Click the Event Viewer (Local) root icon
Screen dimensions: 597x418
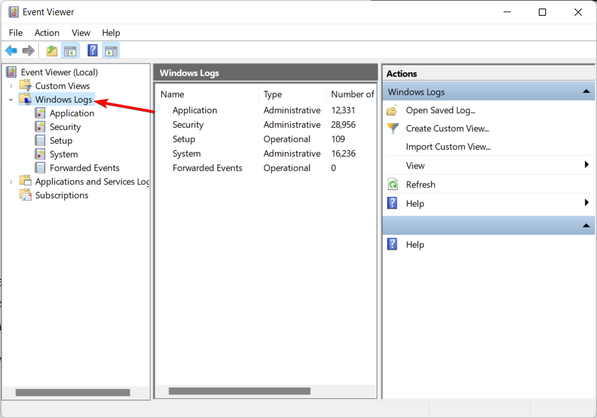coord(12,72)
